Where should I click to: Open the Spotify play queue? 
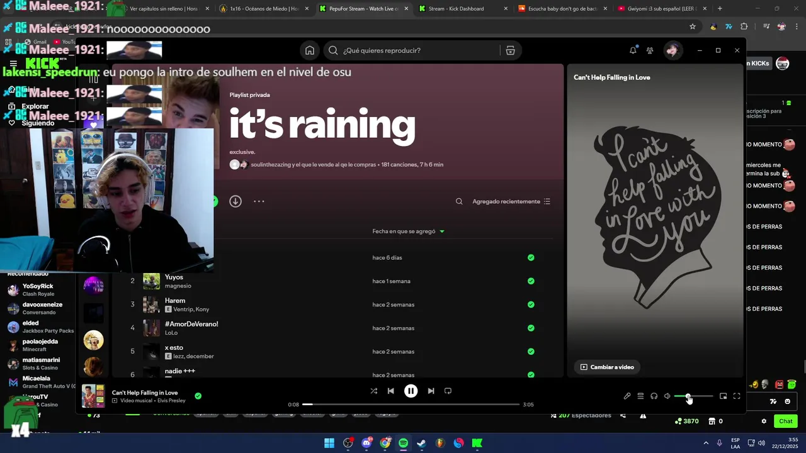[x=640, y=396]
